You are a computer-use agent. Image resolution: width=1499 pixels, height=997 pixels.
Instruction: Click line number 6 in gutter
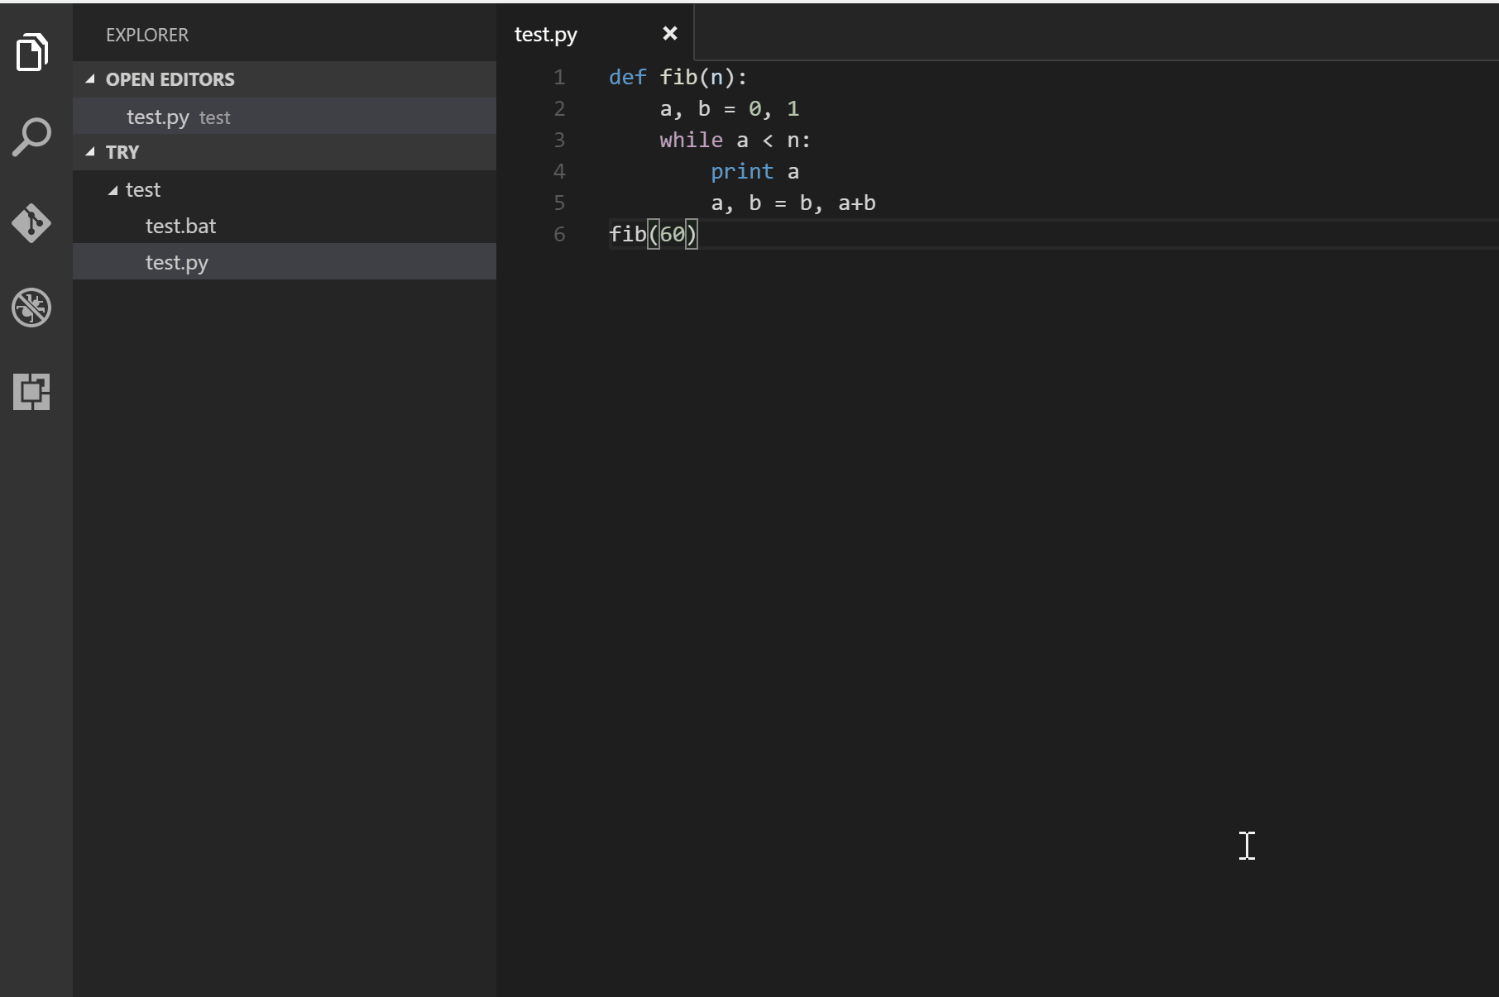pyautogui.click(x=559, y=234)
